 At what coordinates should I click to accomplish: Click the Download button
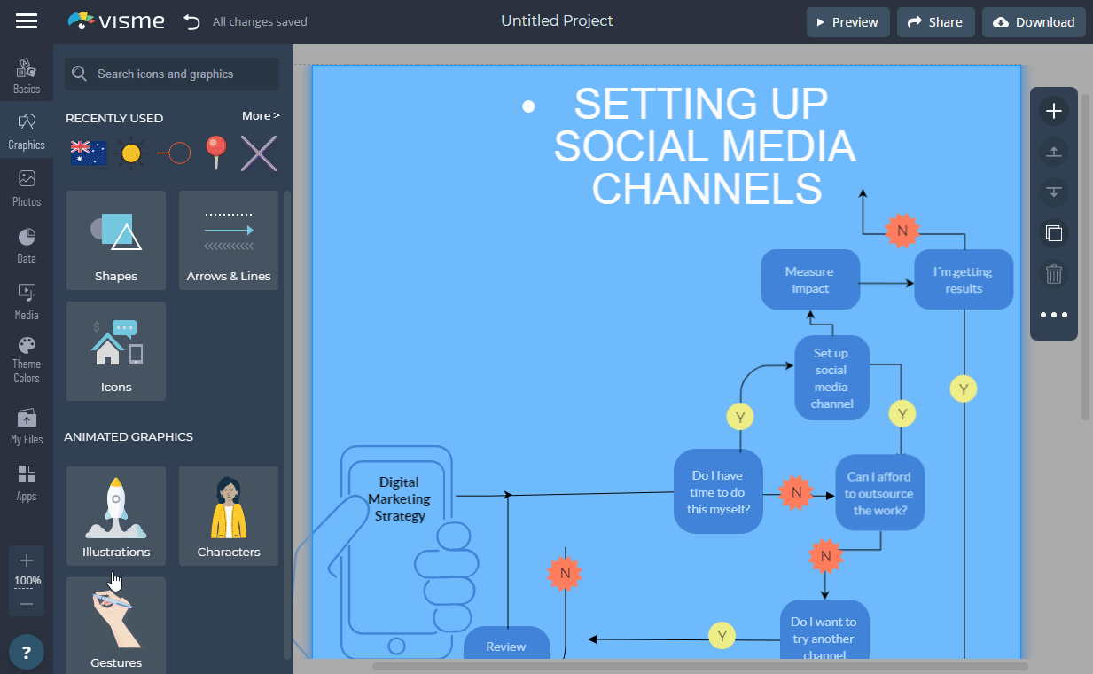pos(1034,22)
